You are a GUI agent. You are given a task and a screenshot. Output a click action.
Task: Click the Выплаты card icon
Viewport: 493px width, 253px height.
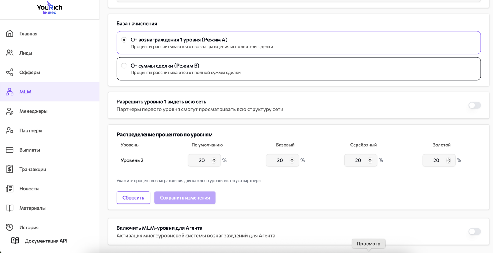(10, 150)
